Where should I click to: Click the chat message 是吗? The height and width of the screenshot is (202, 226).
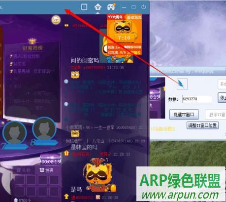(76, 190)
